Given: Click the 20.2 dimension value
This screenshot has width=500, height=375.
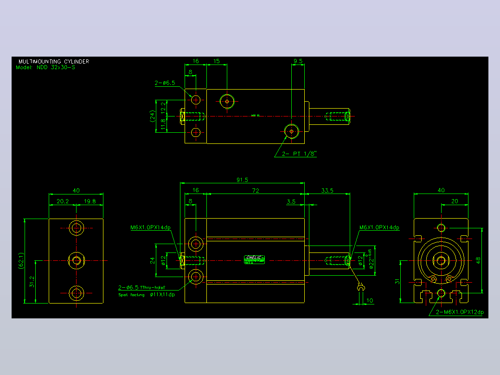Looking at the screenshot, I should click(x=63, y=201).
